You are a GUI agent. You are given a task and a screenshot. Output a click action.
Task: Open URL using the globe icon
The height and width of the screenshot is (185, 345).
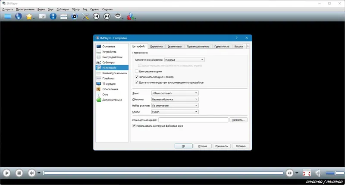(19, 16)
